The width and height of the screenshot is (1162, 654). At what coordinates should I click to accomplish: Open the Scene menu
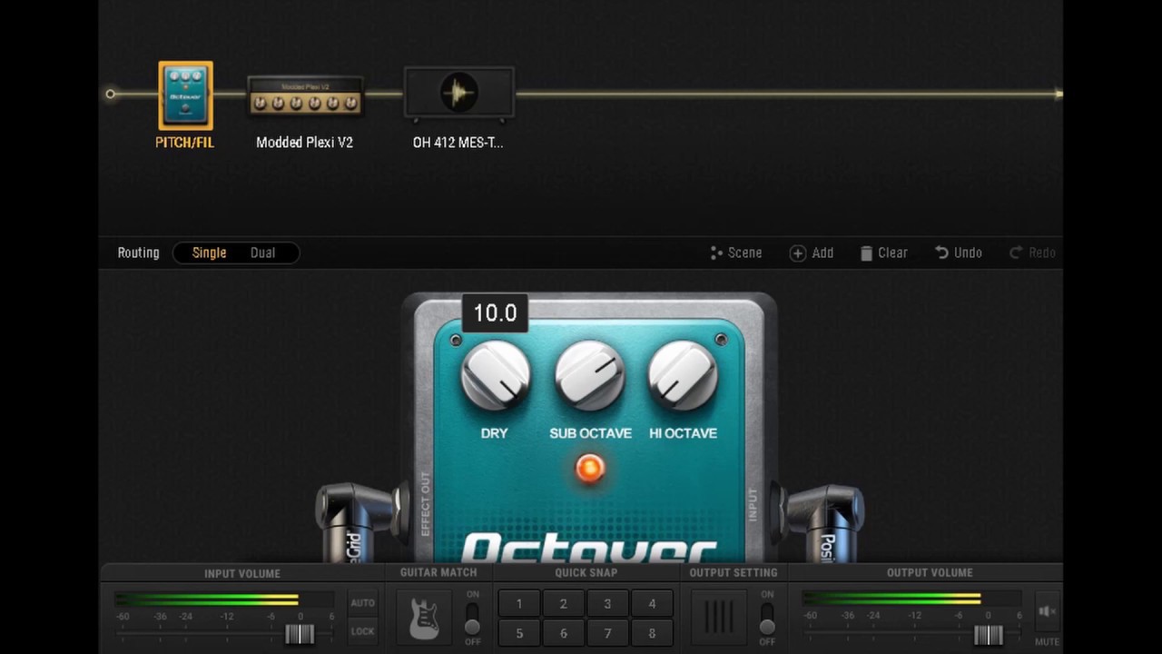(x=736, y=253)
